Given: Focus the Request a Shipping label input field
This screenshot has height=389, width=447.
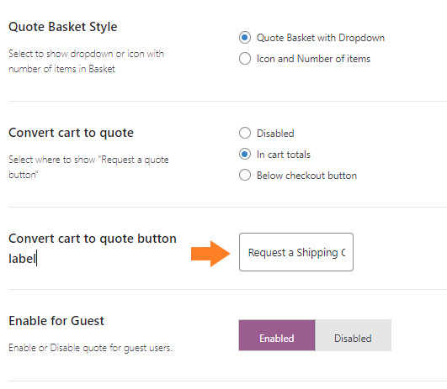Looking at the screenshot, I should [296, 252].
